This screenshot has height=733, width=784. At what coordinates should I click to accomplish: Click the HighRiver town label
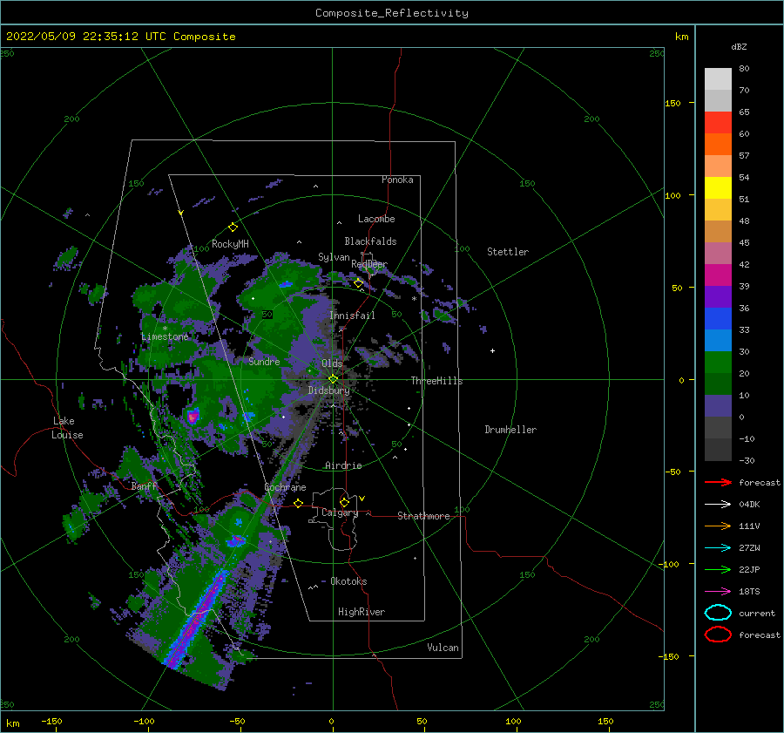[362, 612]
